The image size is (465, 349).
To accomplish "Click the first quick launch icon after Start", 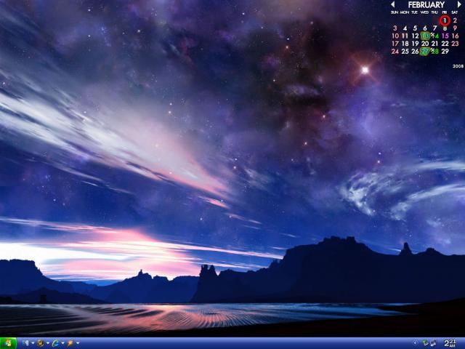I will (26, 343).
